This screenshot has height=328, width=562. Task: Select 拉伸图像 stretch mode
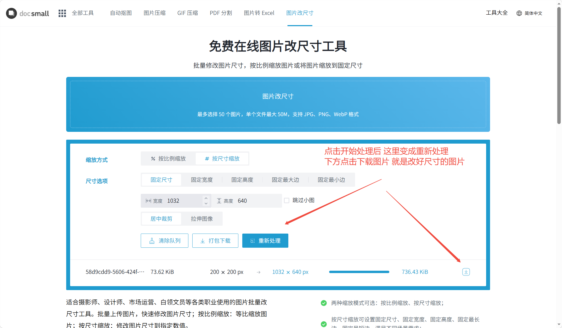pos(202,219)
